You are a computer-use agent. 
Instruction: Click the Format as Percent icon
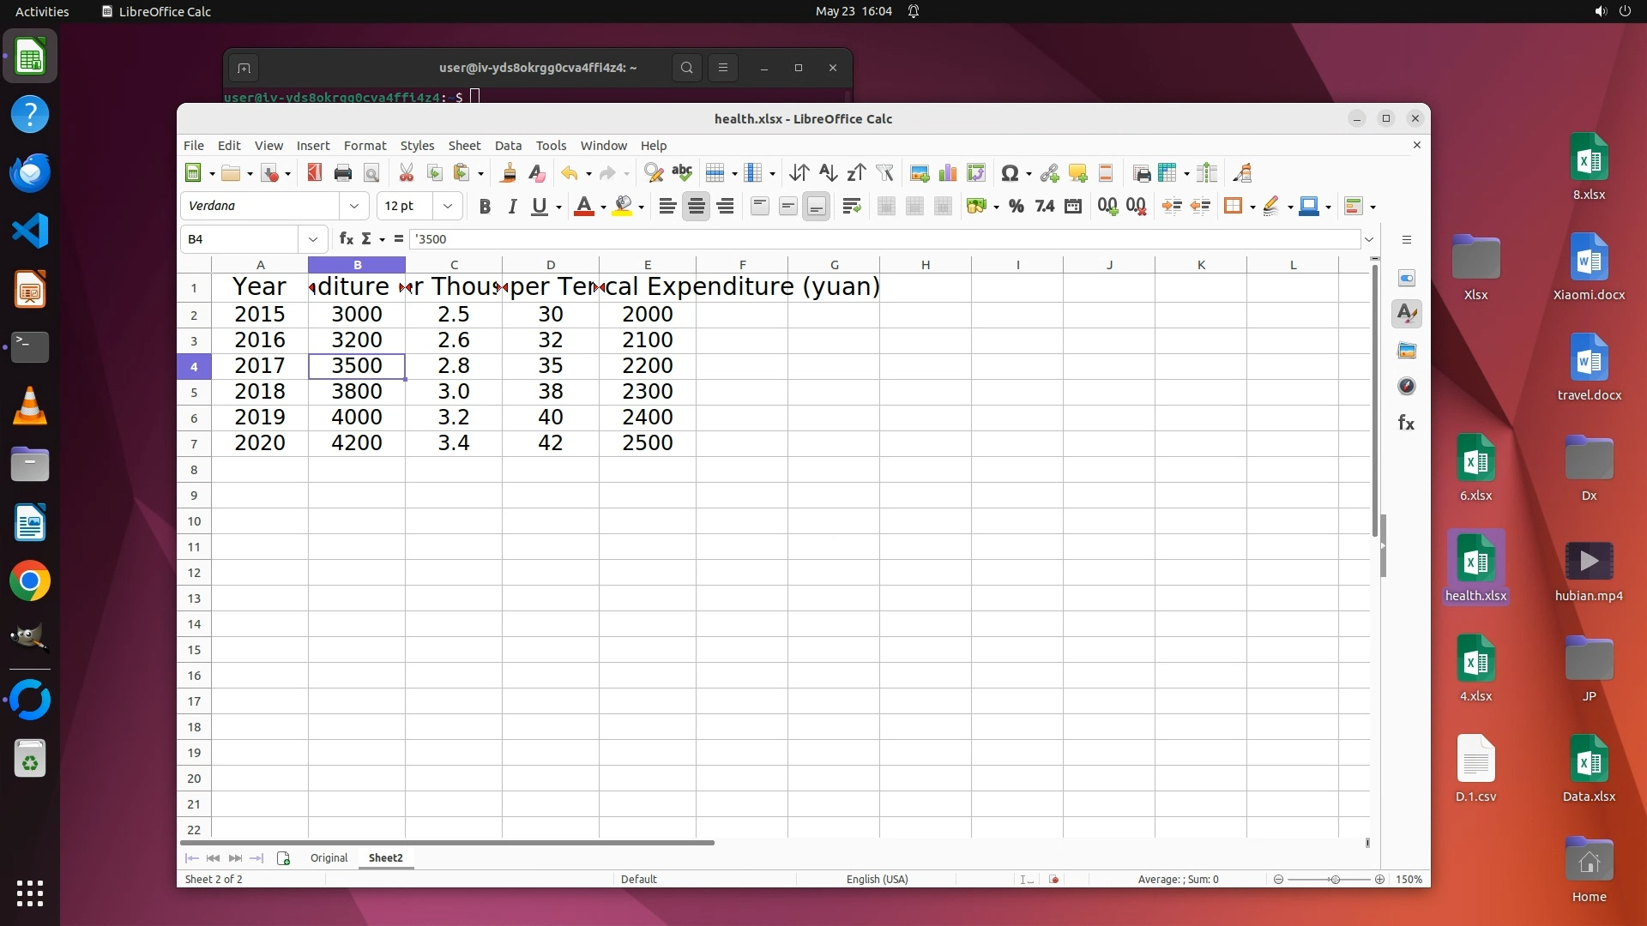pyautogui.click(x=1017, y=206)
